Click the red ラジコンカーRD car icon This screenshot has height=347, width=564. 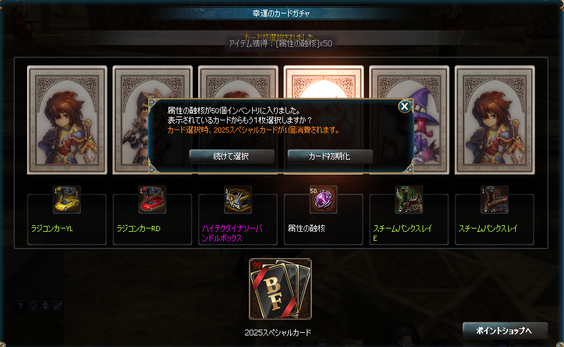coord(152,200)
